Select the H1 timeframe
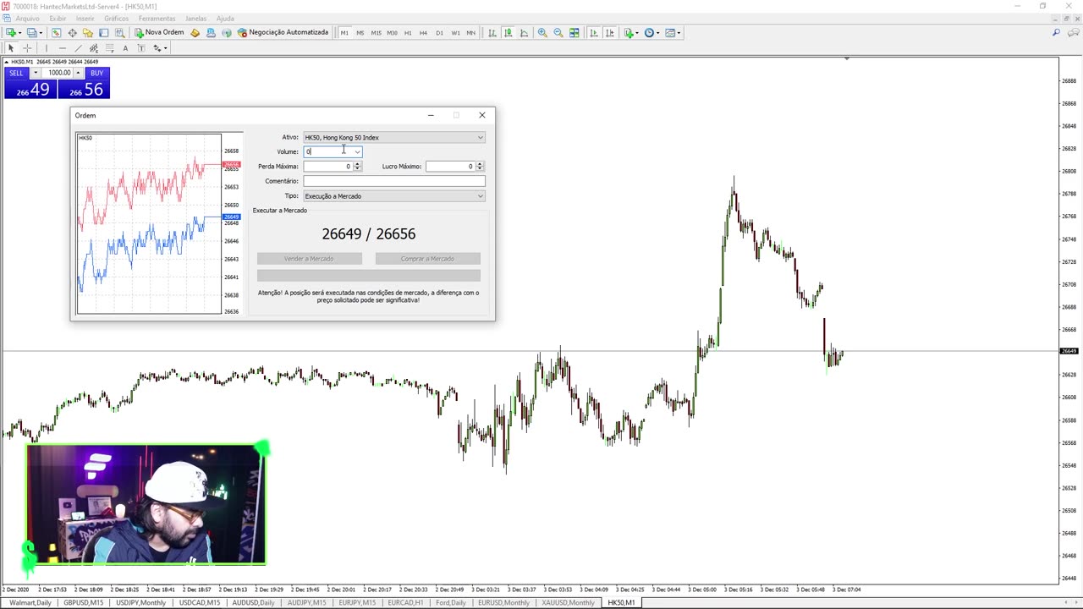Image resolution: width=1083 pixels, height=609 pixels. pyautogui.click(x=408, y=32)
